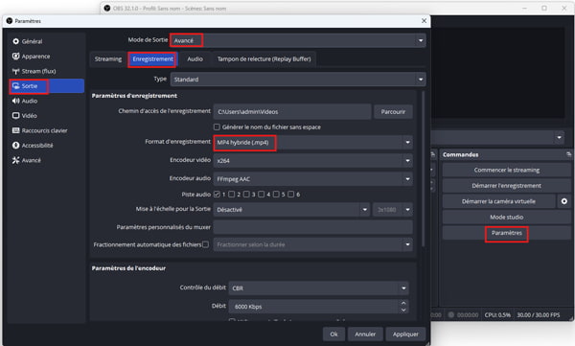Switch to the Audio output tab
This screenshot has height=346, width=575.
click(195, 59)
